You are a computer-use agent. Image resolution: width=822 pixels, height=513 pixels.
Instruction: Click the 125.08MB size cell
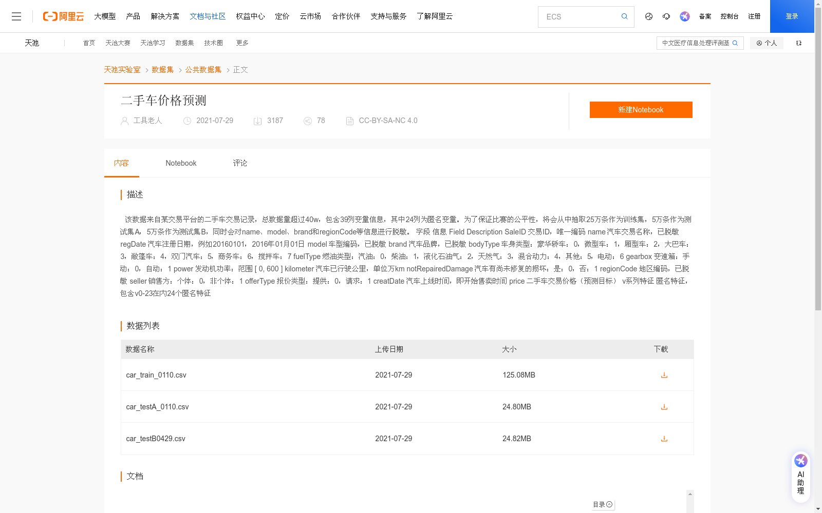(519, 375)
